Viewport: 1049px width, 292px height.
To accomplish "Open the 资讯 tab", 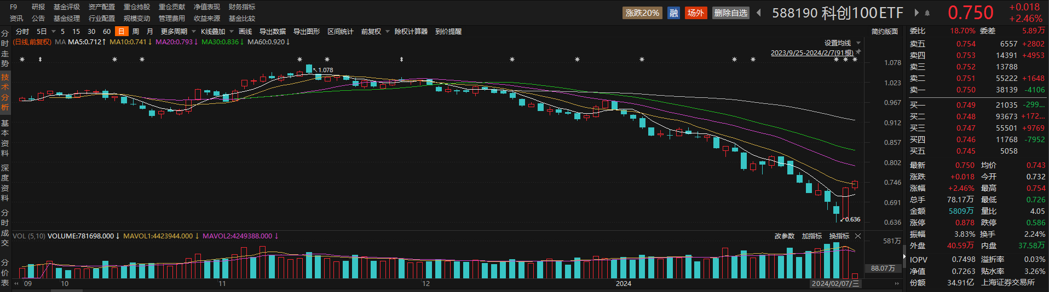I will click(16, 19).
